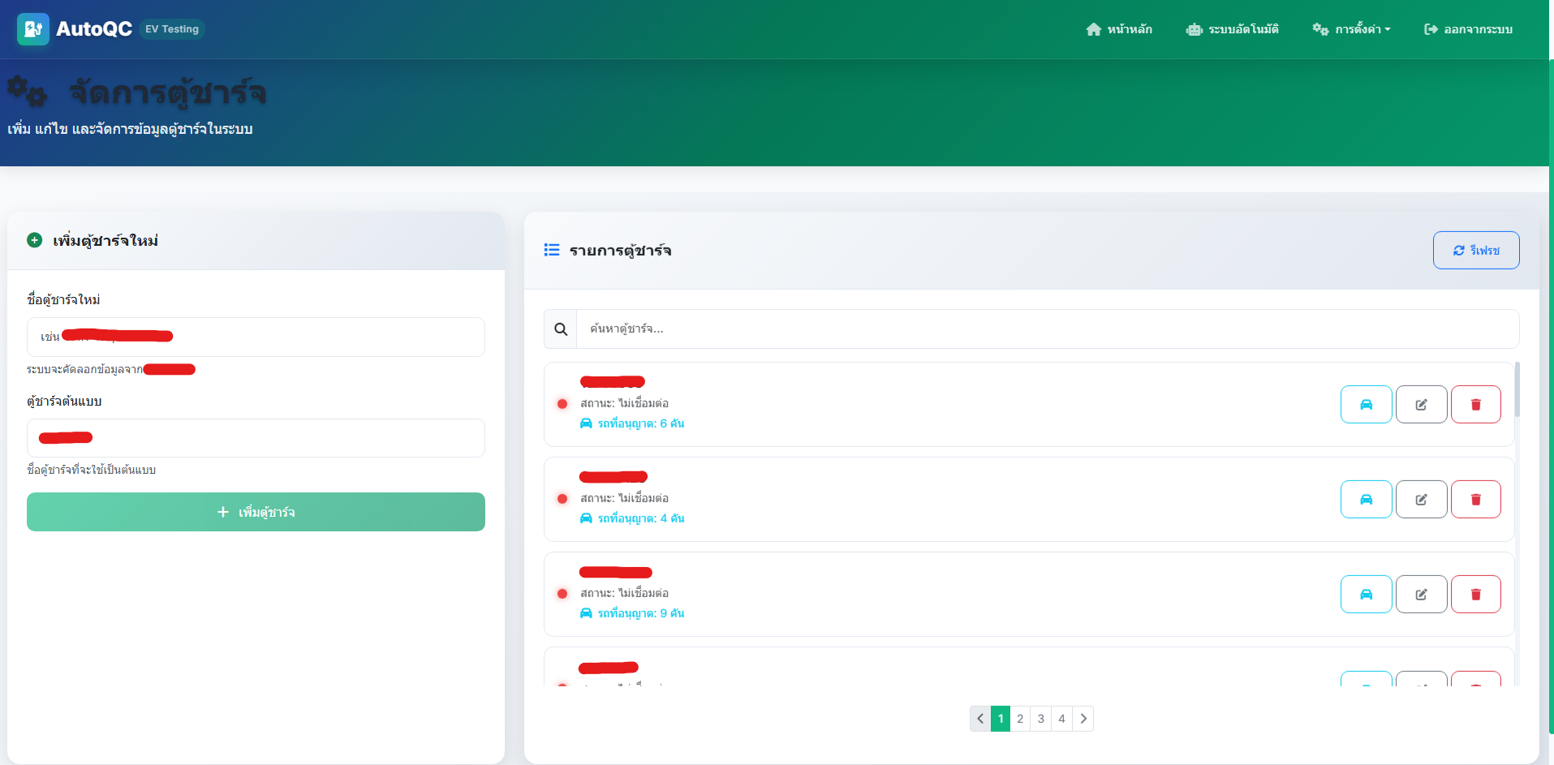Go to next page arrow
This screenshot has height=765, width=1554.
click(1083, 719)
